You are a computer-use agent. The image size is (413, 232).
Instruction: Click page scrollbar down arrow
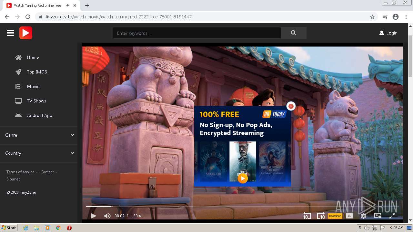coord(410,220)
